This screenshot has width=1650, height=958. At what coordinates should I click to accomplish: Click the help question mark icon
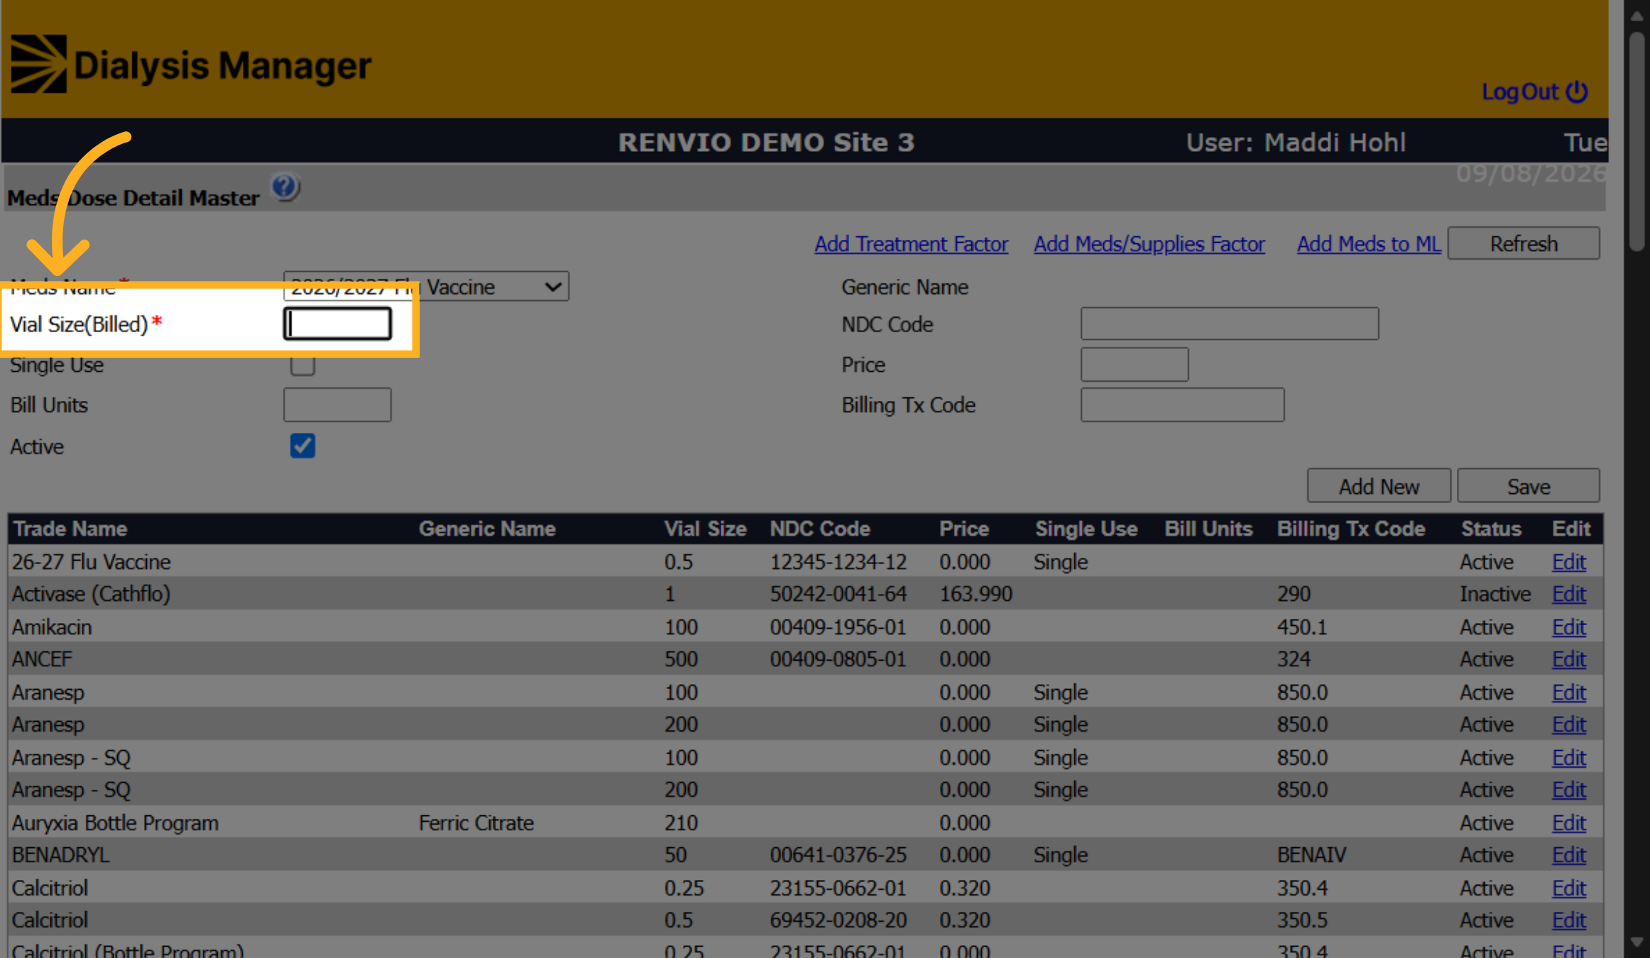tap(285, 187)
